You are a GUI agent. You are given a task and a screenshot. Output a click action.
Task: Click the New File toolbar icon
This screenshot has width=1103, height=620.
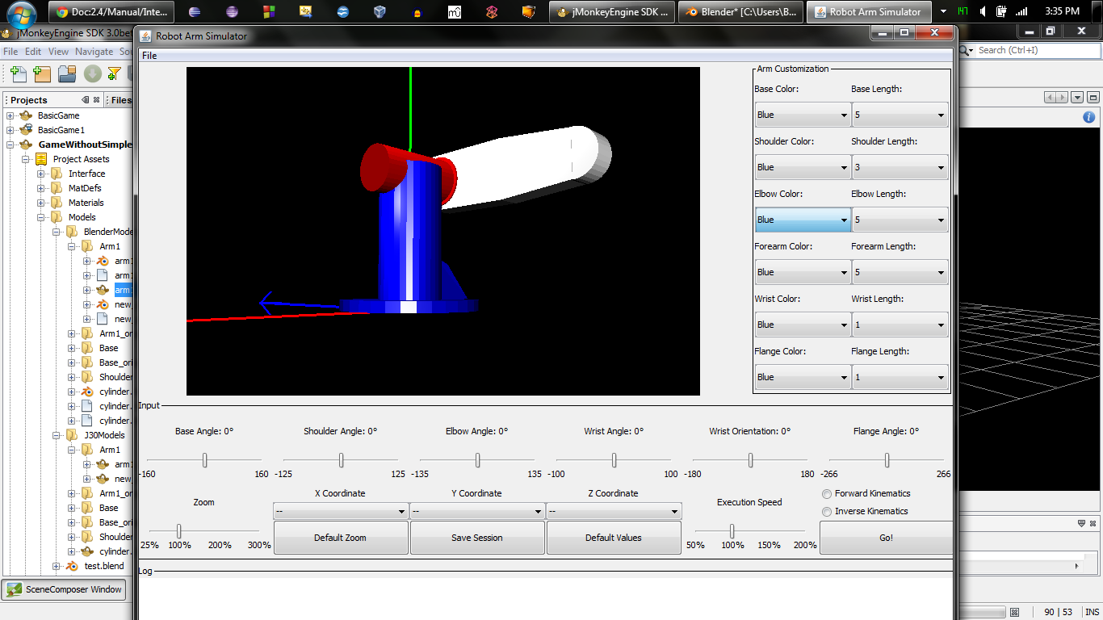point(19,74)
